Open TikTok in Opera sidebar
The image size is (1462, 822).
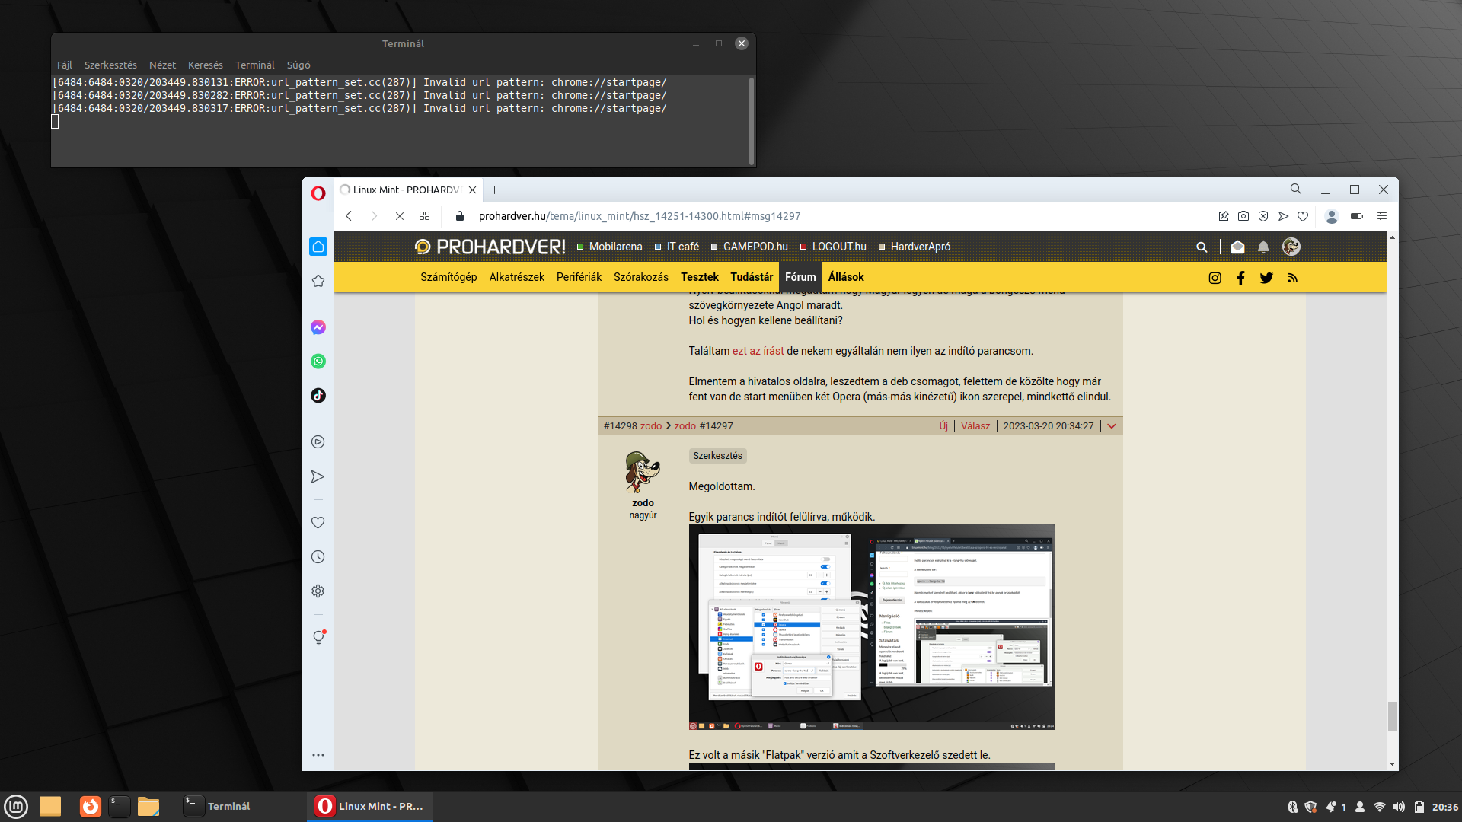coord(318,396)
